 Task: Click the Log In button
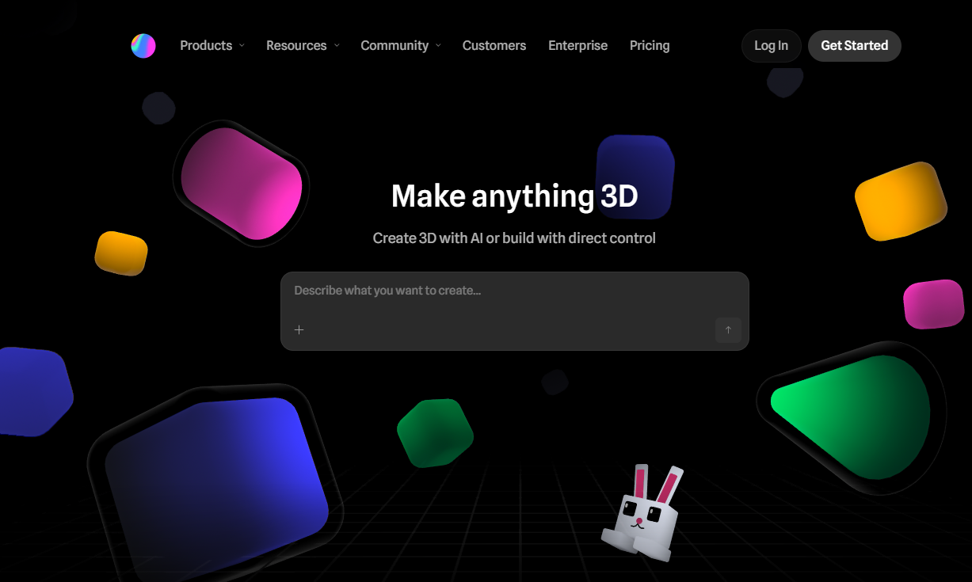click(772, 46)
